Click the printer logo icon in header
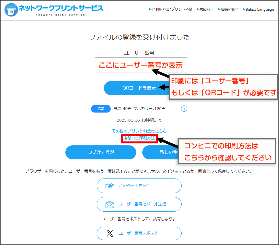 tap(11, 10)
